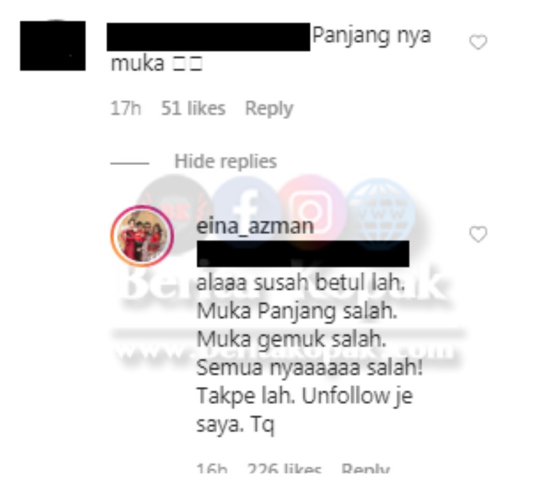Select the "alaaa susah betul lah" reply text
The image size is (541, 483).
pos(300,283)
